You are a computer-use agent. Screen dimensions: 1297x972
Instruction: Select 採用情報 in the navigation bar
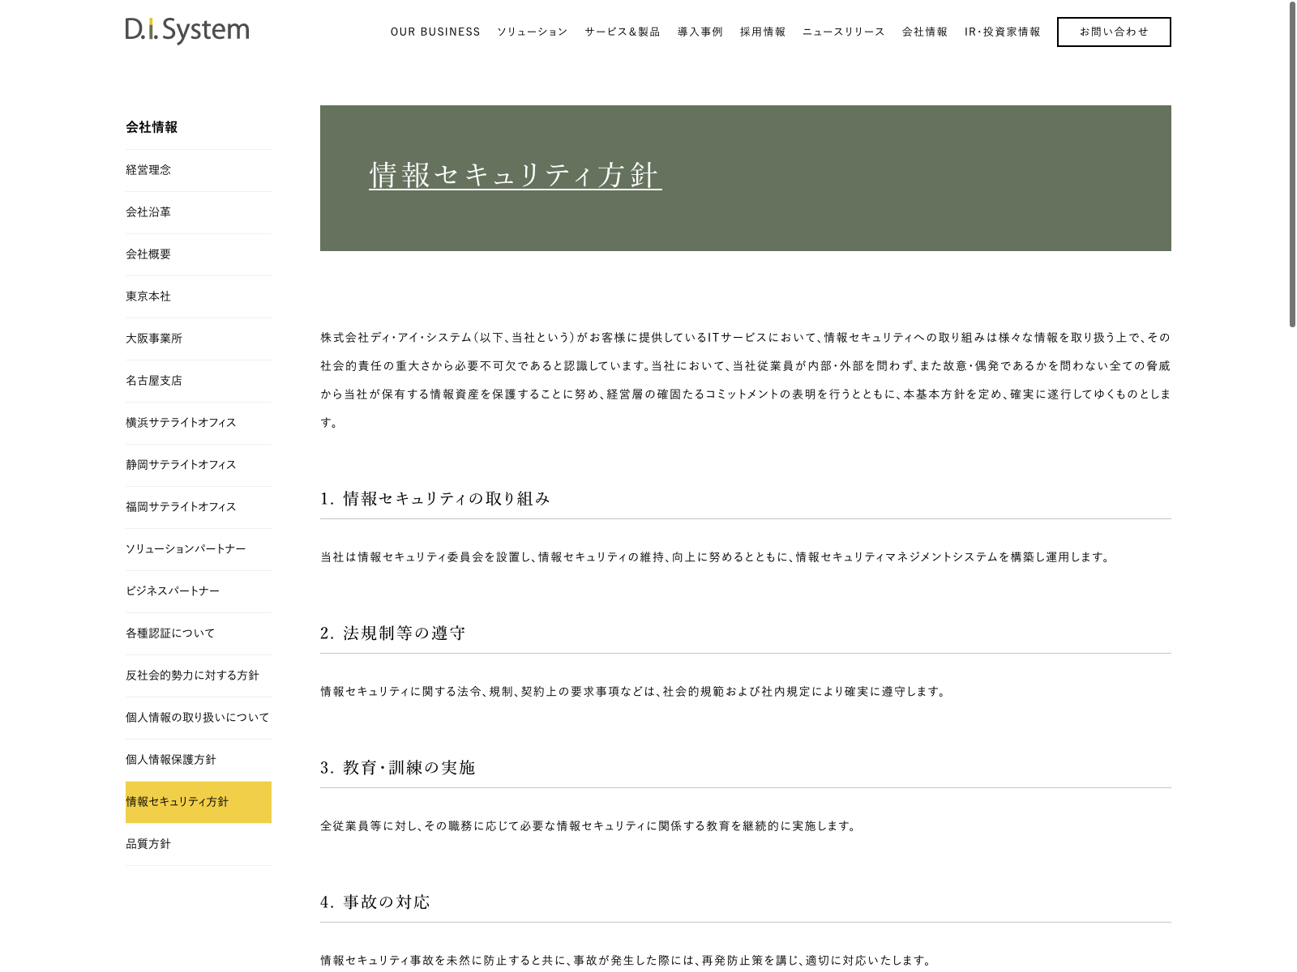[x=763, y=32]
